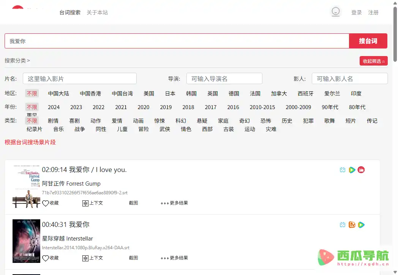The image size is (398, 275).
Task: Click heart 收藏 icon for Interstellar
Action: tap(50, 258)
